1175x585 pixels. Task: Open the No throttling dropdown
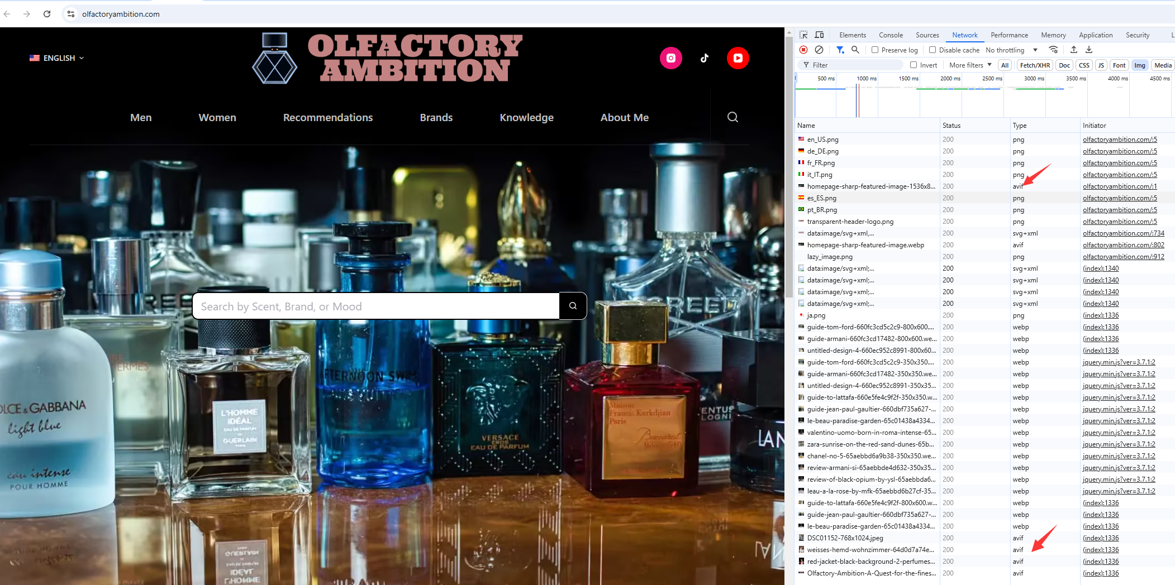(x=1011, y=50)
